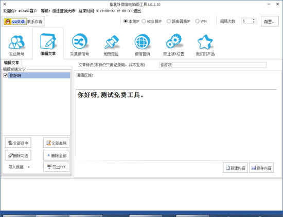Image resolution: width=283 pixels, height=217 pixels.
Task: Click the 保存内容 save button
Action: click(261, 168)
